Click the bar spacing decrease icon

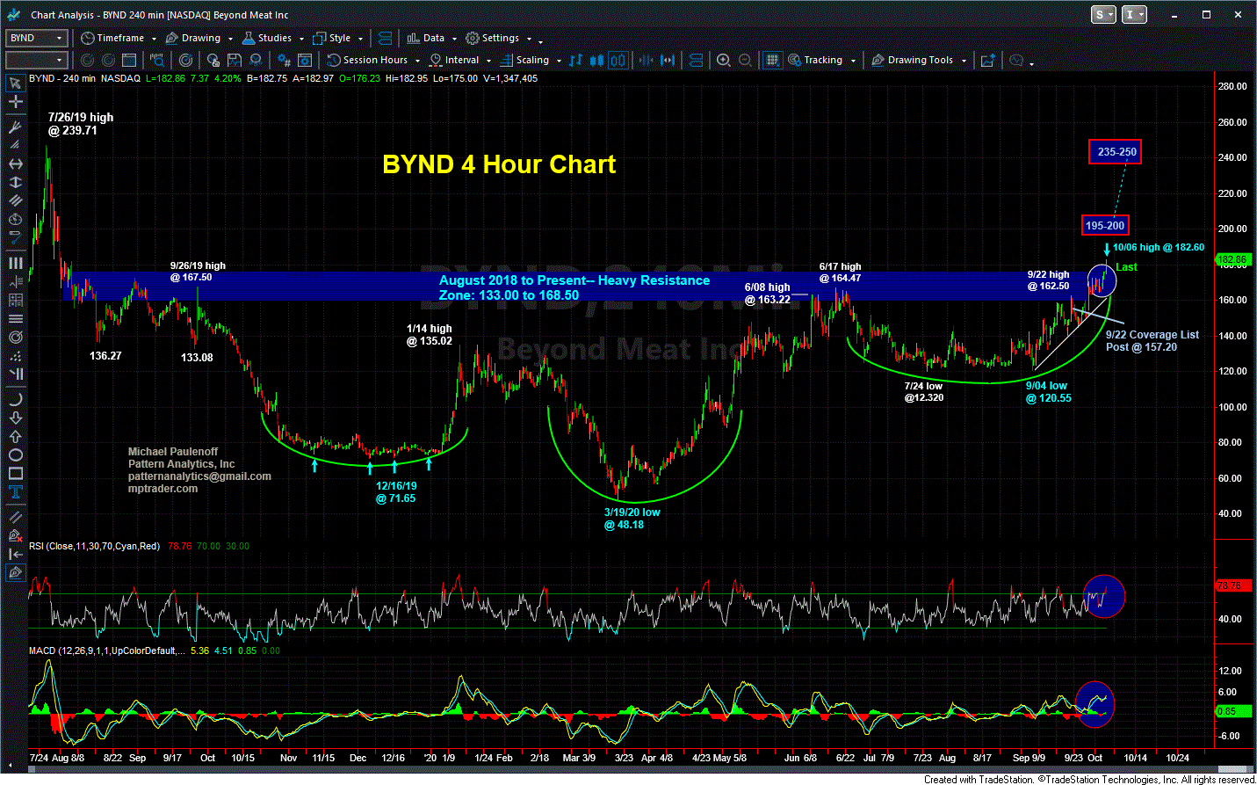pos(647,60)
